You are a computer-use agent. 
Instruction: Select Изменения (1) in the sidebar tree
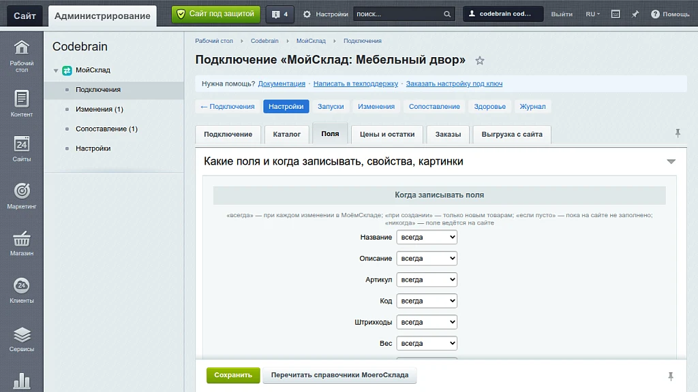click(x=100, y=110)
